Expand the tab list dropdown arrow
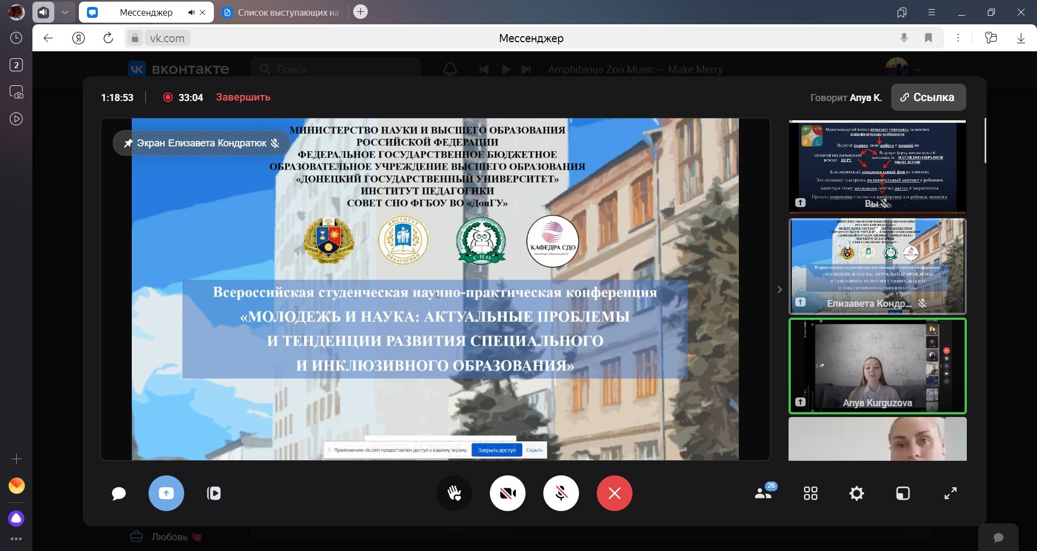The image size is (1037, 551). coord(65,12)
